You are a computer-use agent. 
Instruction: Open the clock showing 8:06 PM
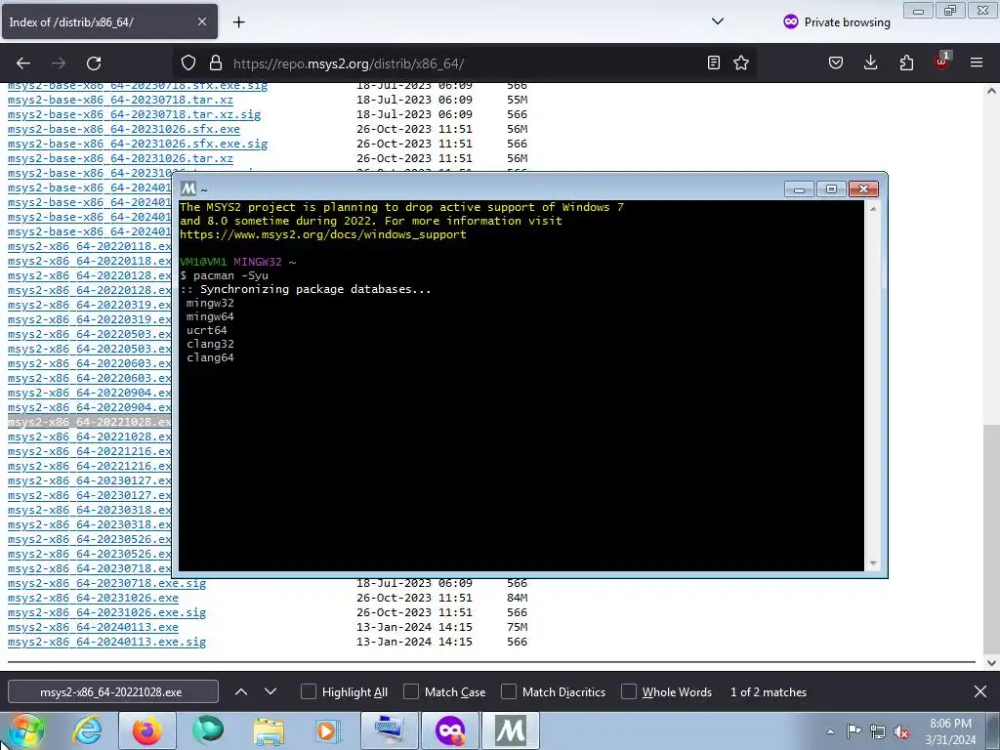[x=950, y=730]
